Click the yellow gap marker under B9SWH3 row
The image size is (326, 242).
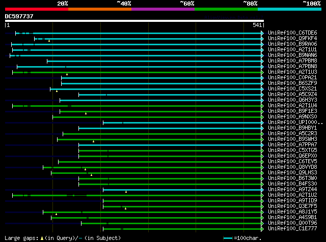(x=94, y=141)
